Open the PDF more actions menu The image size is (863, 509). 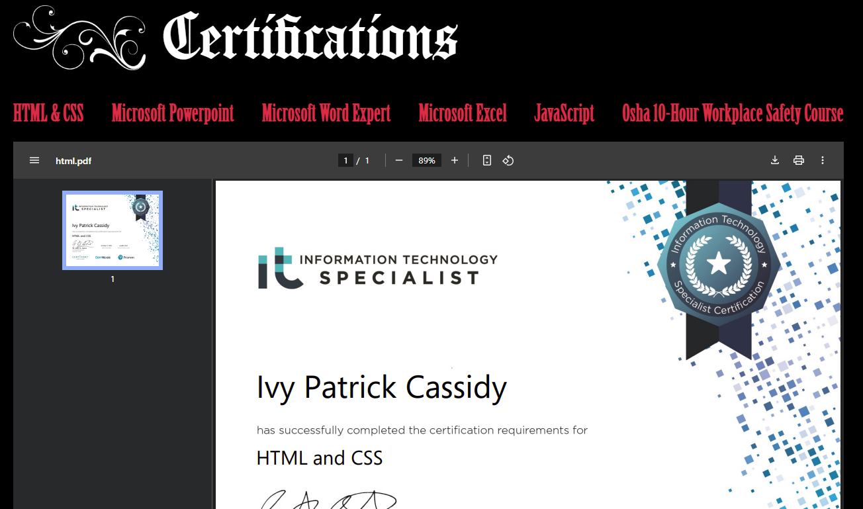tap(823, 160)
